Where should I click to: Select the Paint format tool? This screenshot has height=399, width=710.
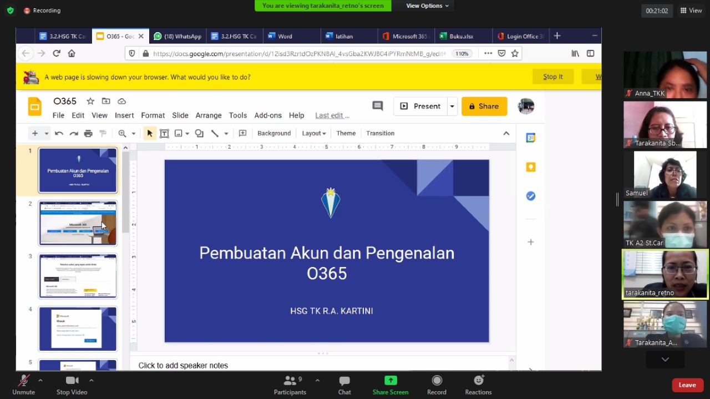coord(103,133)
